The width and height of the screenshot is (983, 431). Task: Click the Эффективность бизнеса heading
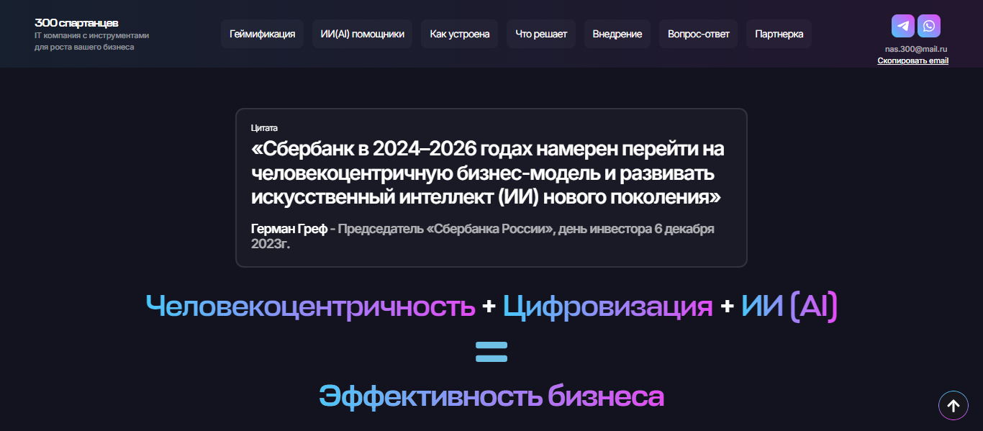coord(491,396)
